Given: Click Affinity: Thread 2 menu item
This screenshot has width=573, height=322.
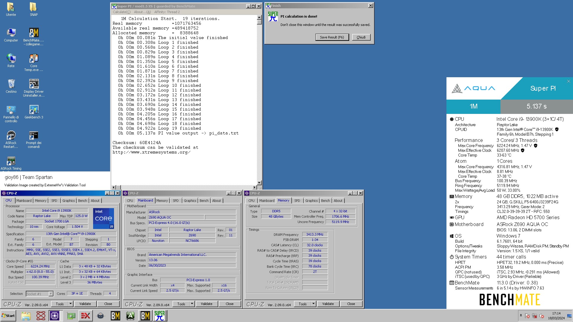Looking at the screenshot, I should point(167,12).
